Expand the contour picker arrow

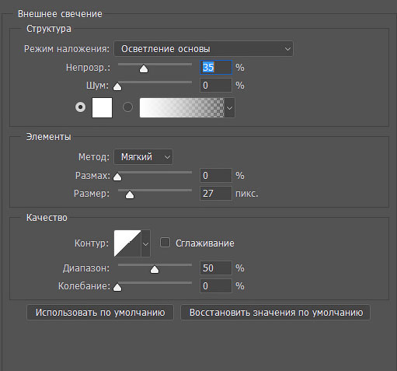click(x=145, y=243)
